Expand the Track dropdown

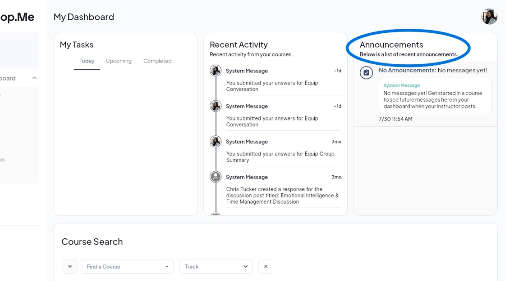pyautogui.click(x=216, y=267)
